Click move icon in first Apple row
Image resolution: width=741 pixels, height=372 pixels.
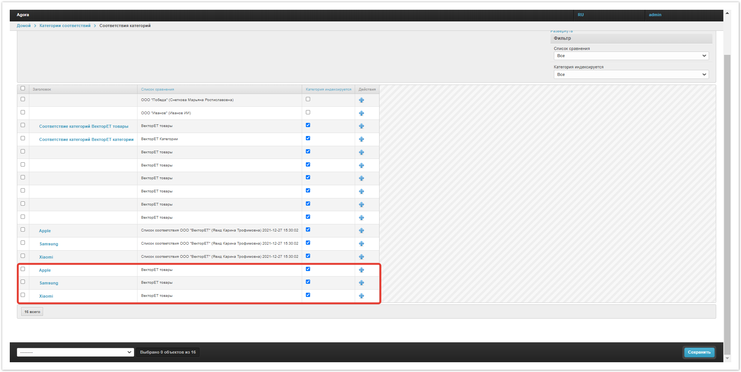[x=361, y=231]
